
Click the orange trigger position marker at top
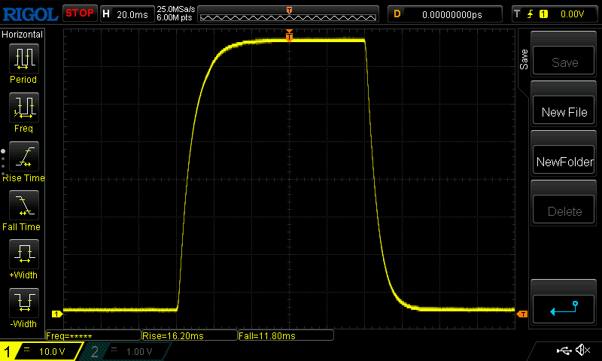pyautogui.click(x=289, y=35)
